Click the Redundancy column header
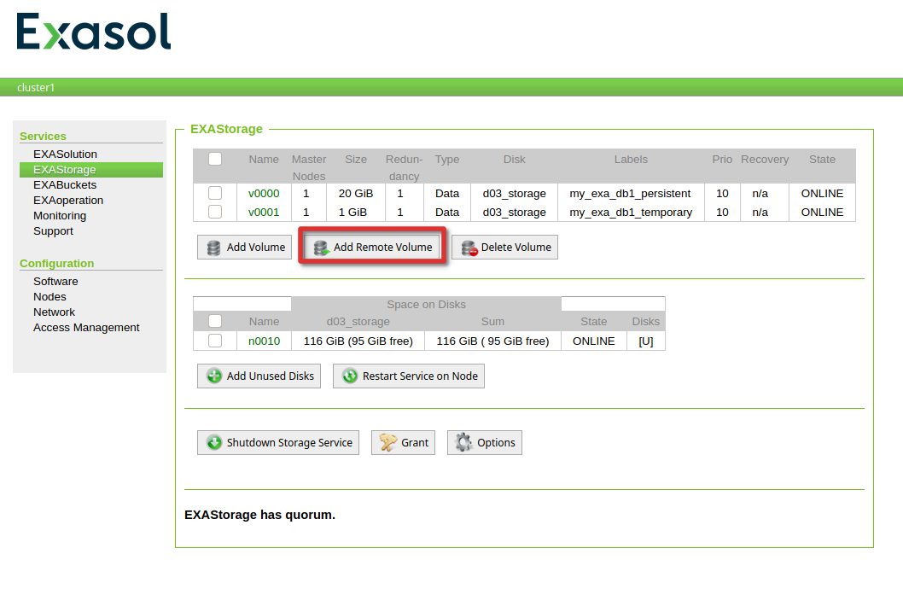903x589 pixels. click(x=404, y=167)
